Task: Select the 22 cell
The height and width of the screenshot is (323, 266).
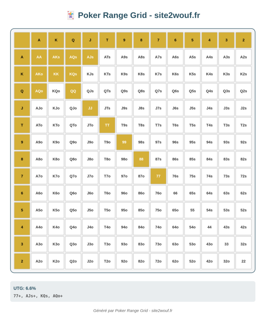Action: 244,261
